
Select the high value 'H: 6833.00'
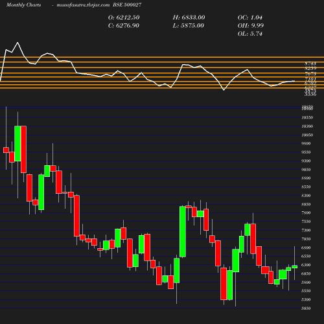coord(189,17)
